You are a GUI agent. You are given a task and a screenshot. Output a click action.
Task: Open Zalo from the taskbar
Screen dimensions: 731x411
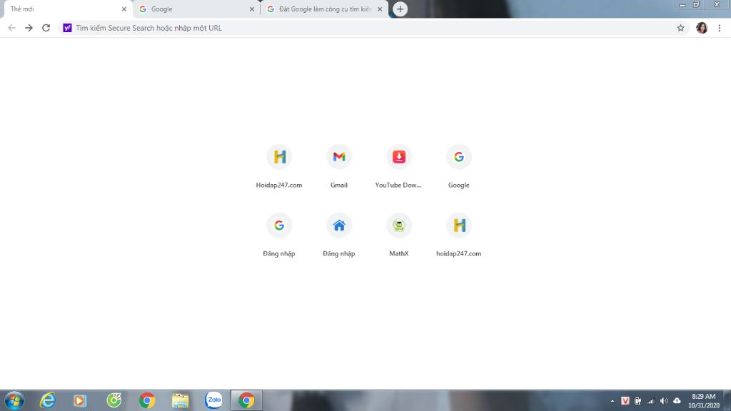click(213, 400)
